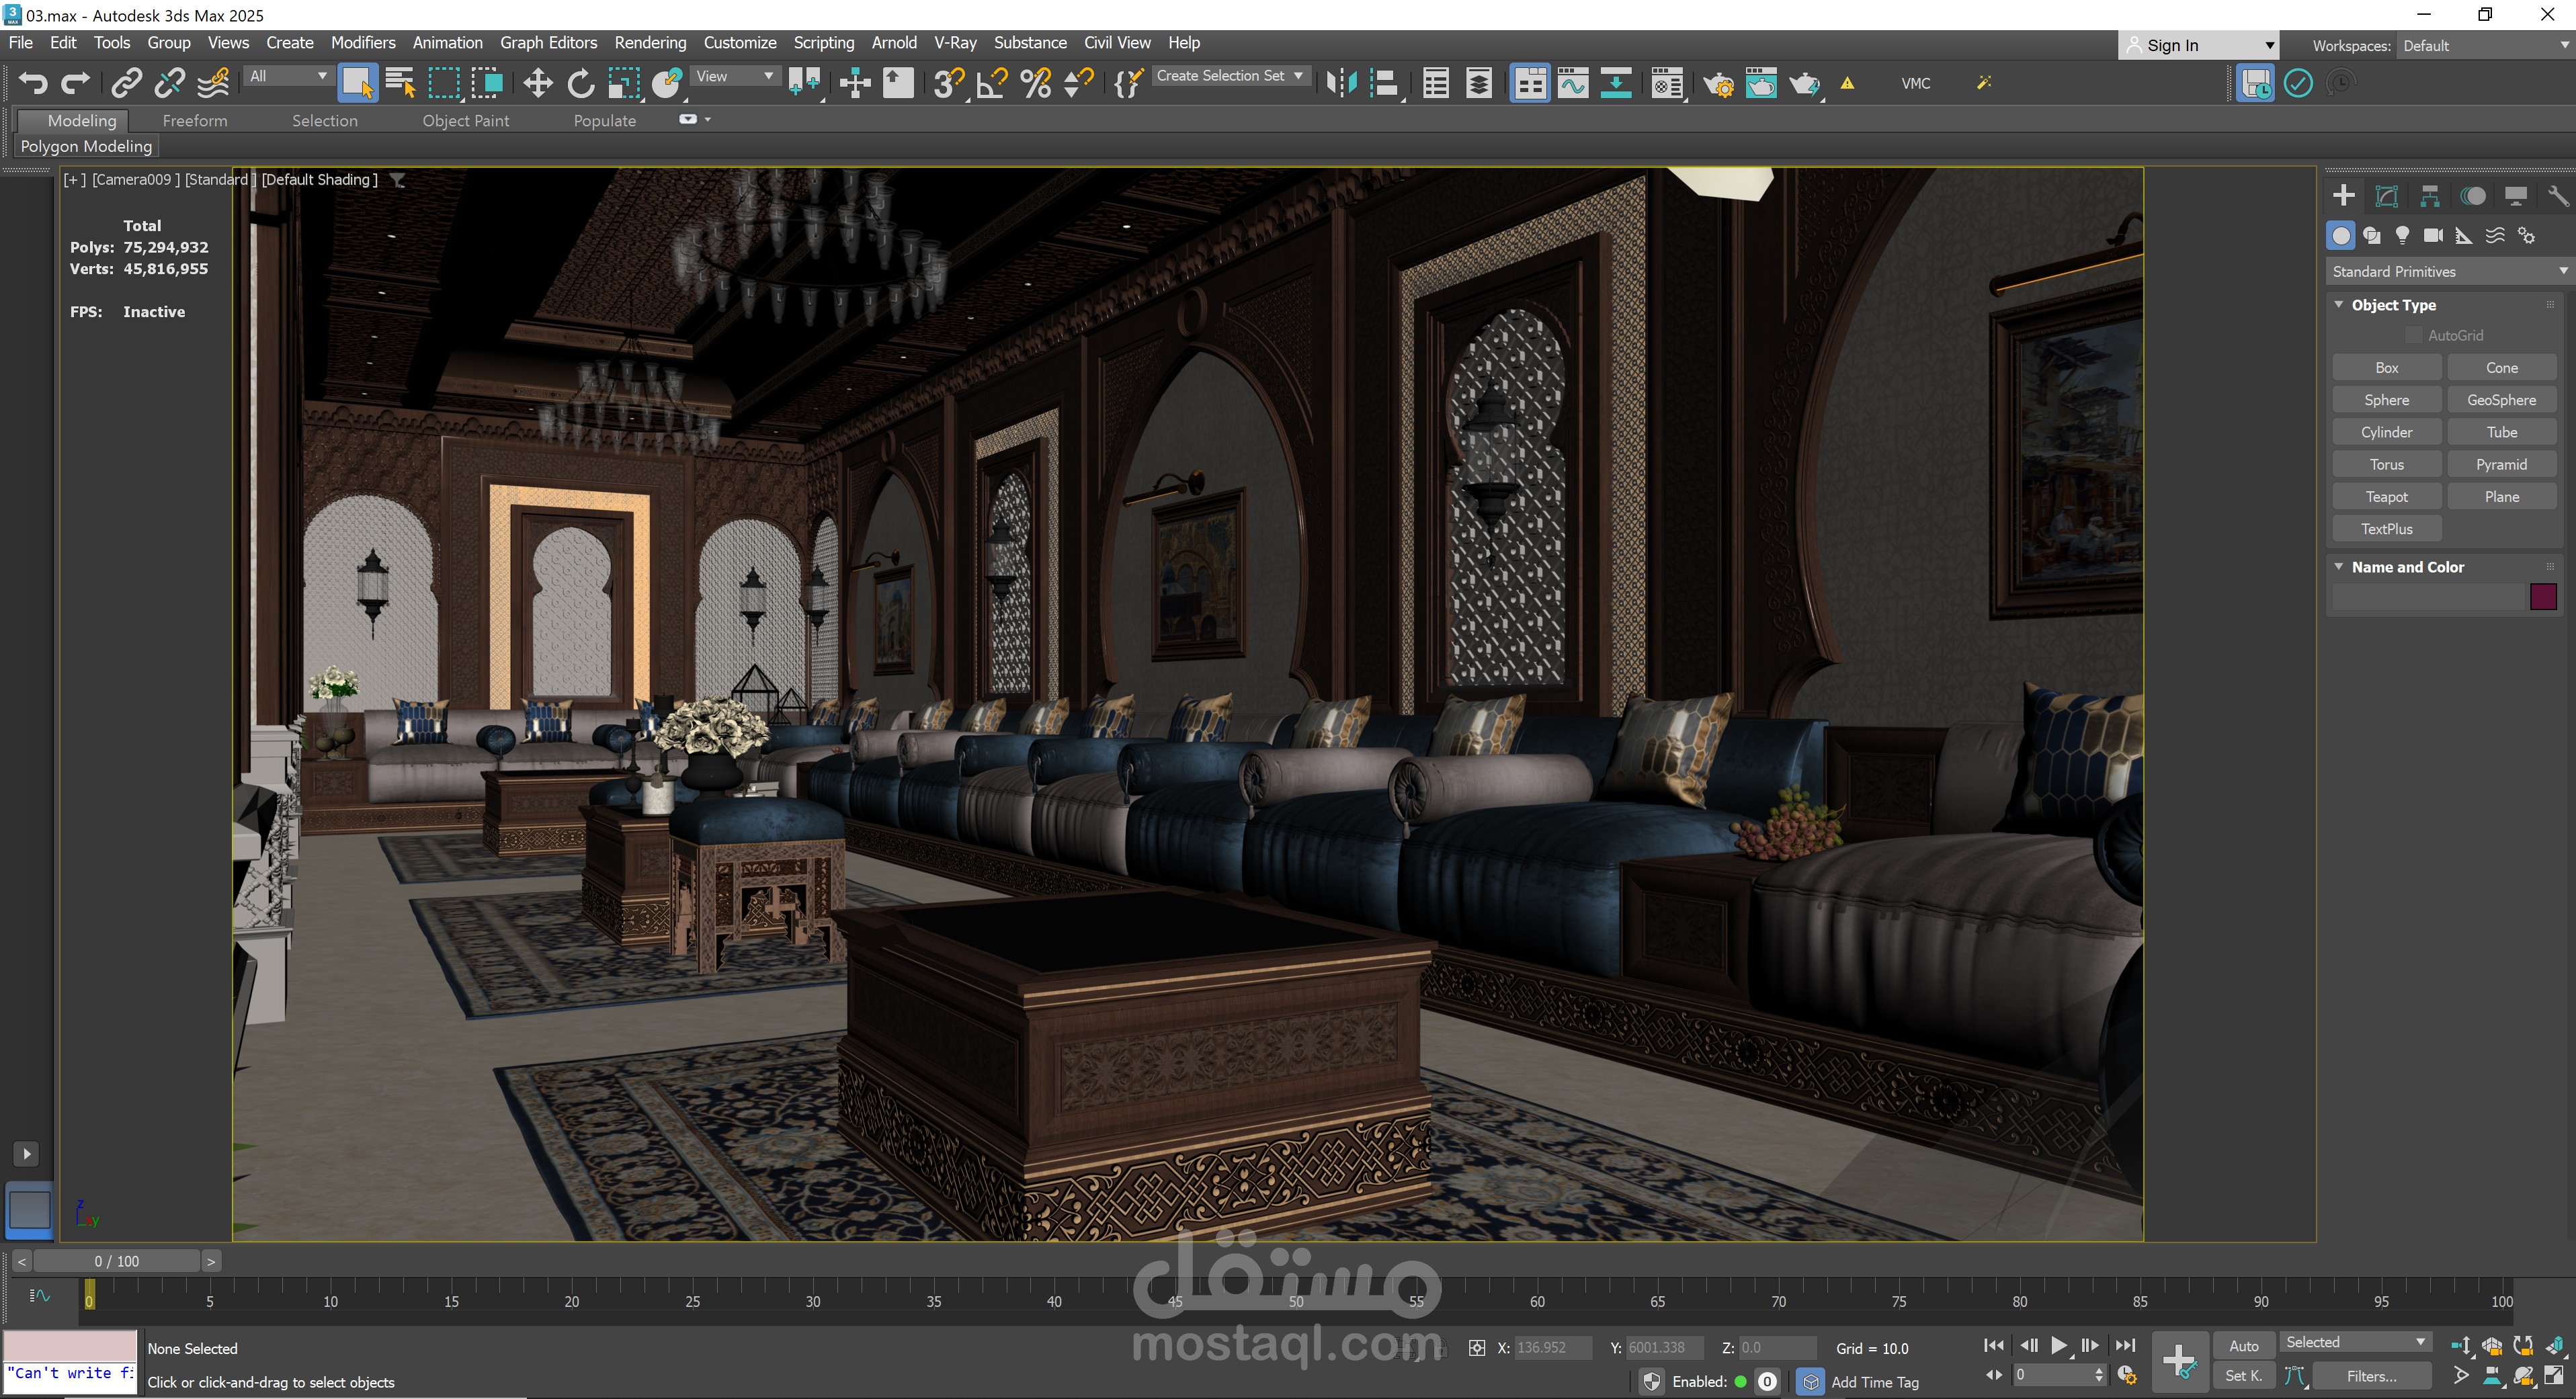Select the Move transform tool

coord(538,83)
